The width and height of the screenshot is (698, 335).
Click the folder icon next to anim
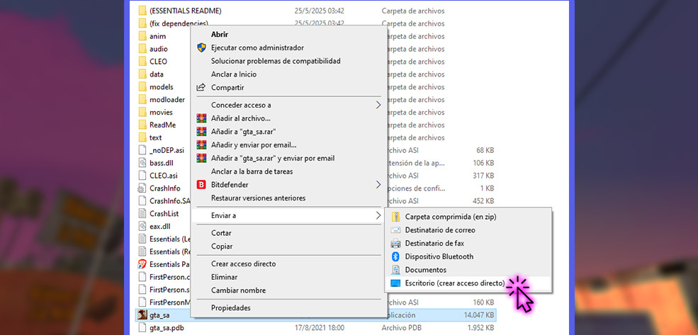(x=142, y=36)
